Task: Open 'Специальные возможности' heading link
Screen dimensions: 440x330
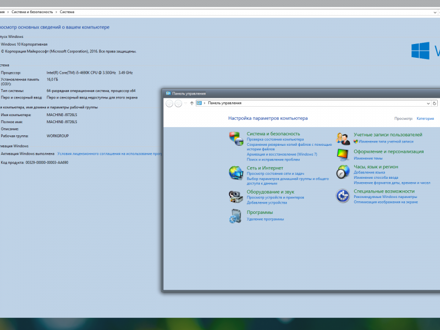Action: tap(384, 191)
